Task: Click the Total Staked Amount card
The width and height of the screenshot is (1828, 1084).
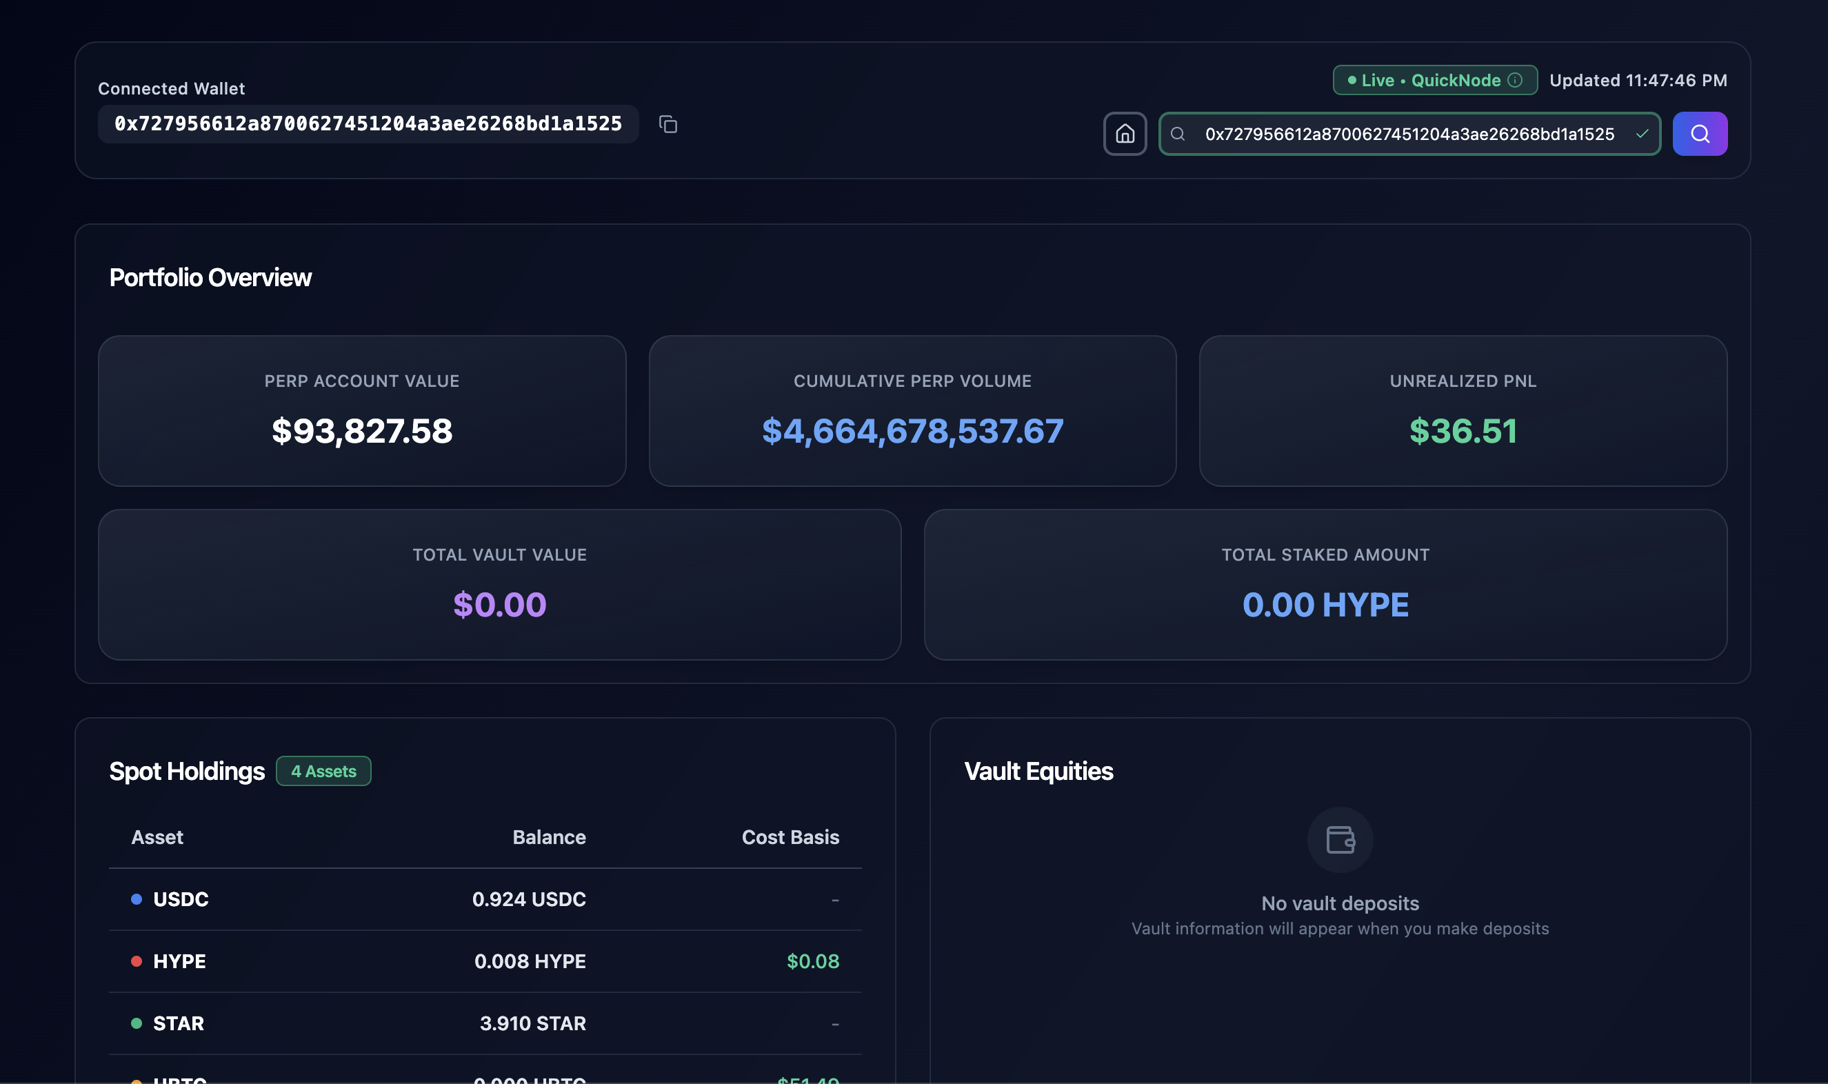Action: tap(1325, 584)
